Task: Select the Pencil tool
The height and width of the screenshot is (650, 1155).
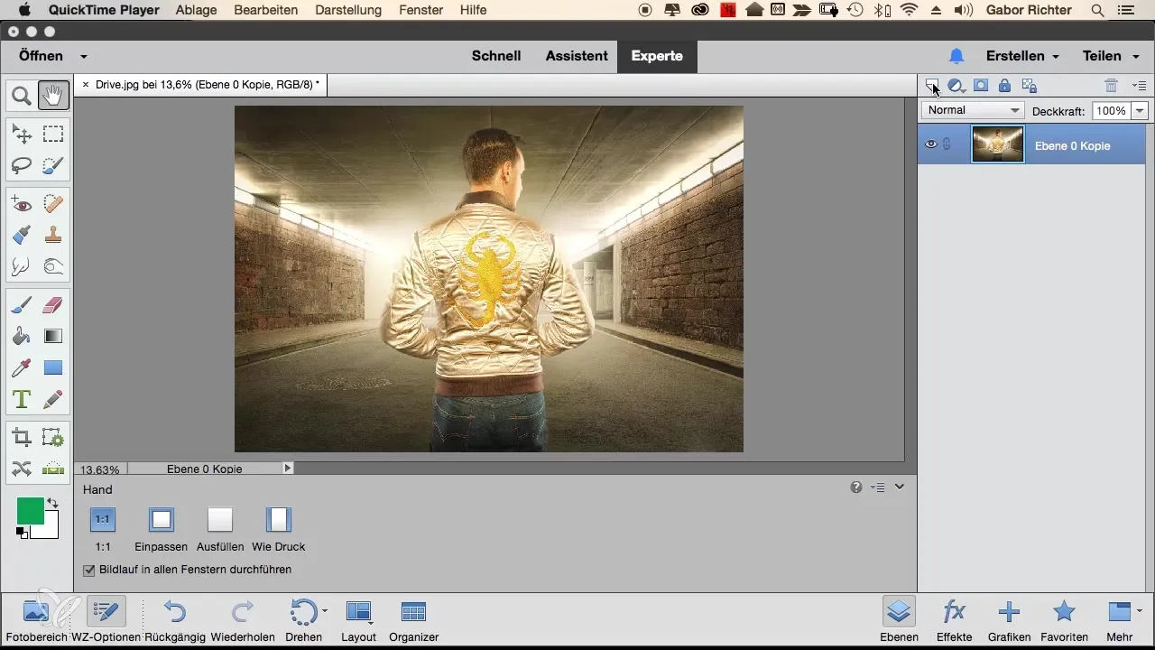Action: point(53,398)
